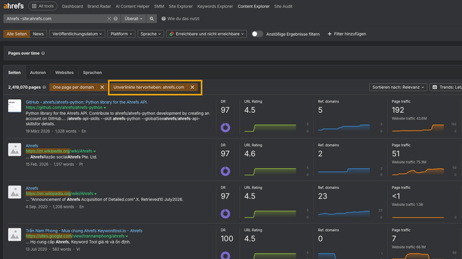Open the Ahrefs title of en.wikipedia result

pos(32,188)
